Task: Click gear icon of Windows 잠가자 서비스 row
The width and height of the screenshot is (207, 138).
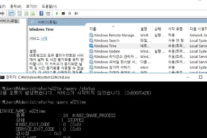Action: 91,67
